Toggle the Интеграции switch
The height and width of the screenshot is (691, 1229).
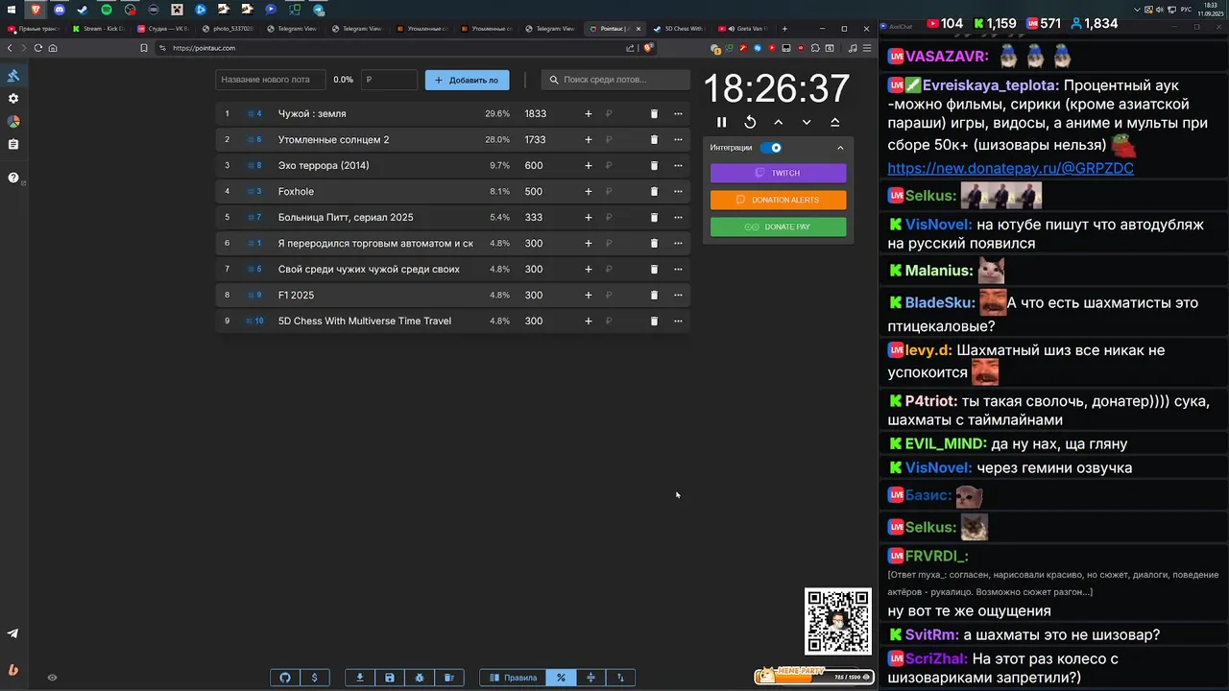[771, 148]
